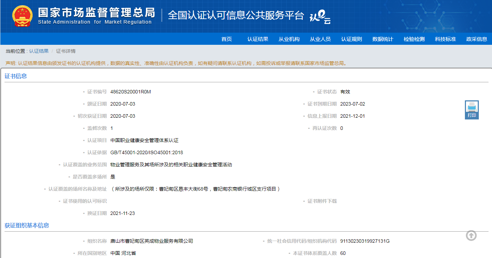Click the 证书详情 breadcrumb
Screen dimensions: 492x258
pos(66,51)
